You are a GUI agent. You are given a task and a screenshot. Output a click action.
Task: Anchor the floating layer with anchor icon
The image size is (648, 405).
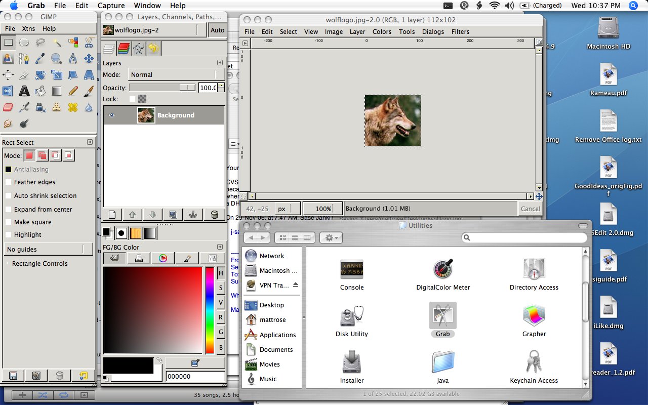point(194,214)
